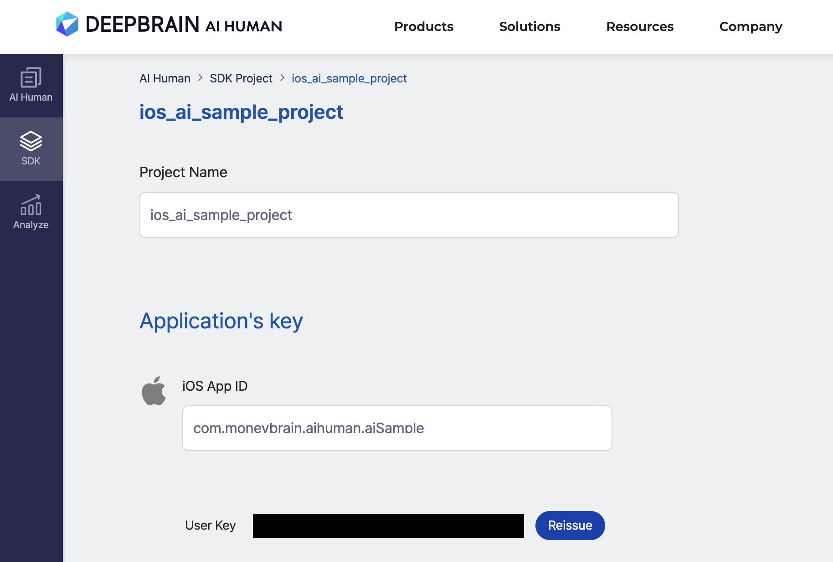The image size is (833, 562).
Task: Click the Application's key heading
Action: (x=221, y=321)
